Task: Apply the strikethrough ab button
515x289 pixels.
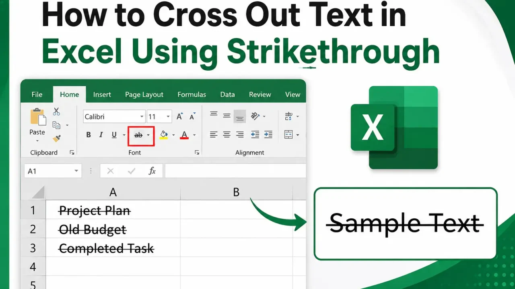Action: (x=138, y=135)
